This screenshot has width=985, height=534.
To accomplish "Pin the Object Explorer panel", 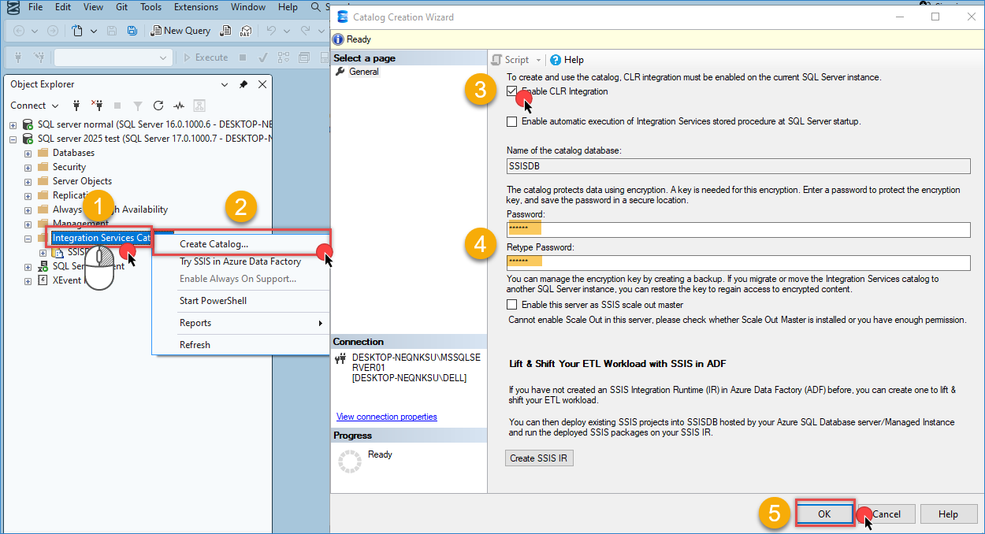I will tap(243, 84).
